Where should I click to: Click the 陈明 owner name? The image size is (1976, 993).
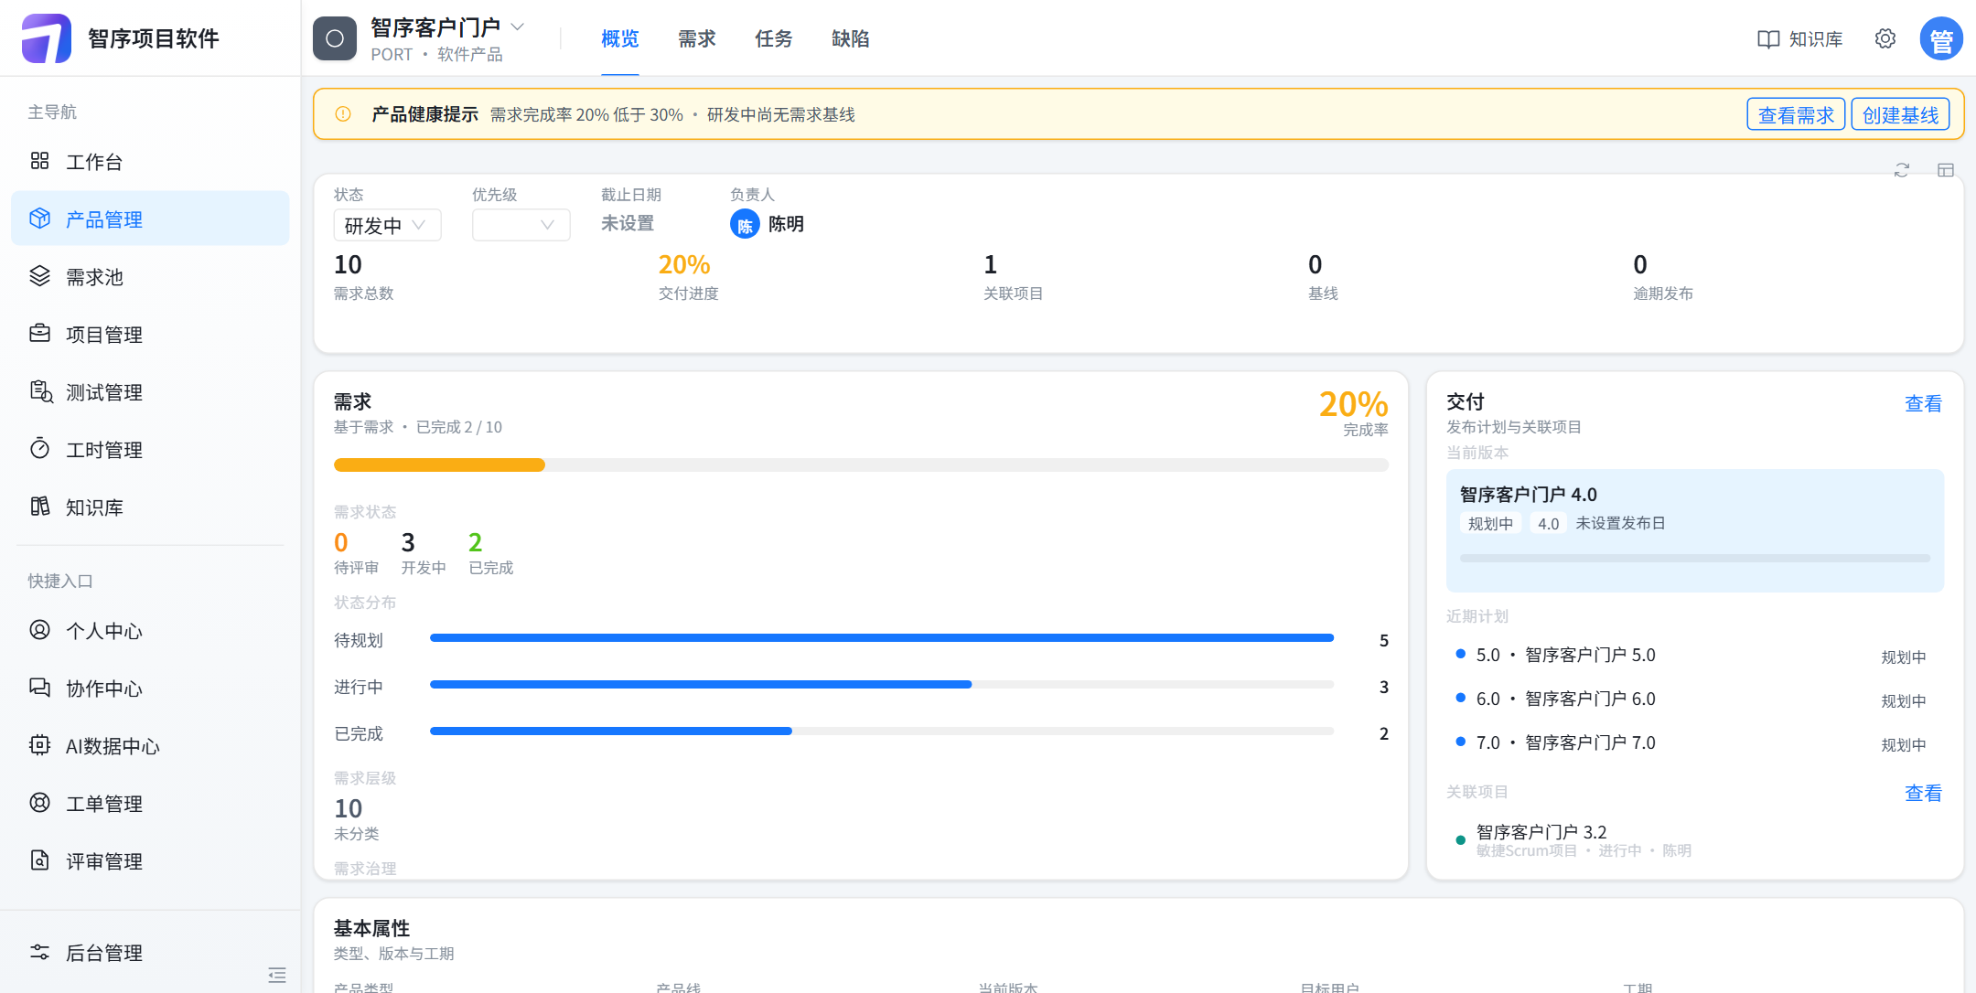coord(786,224)
